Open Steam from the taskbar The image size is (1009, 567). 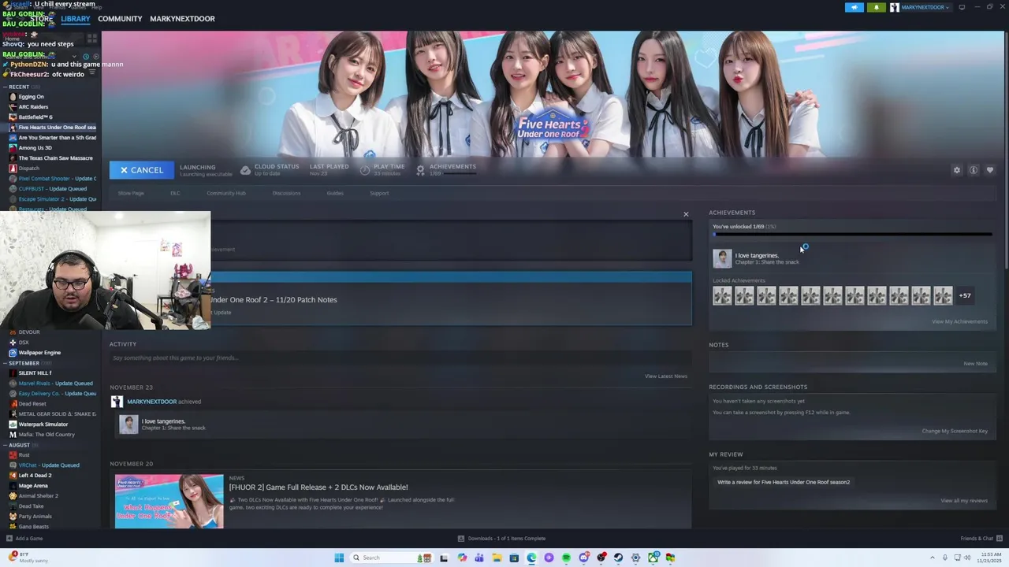coord(618,558)
